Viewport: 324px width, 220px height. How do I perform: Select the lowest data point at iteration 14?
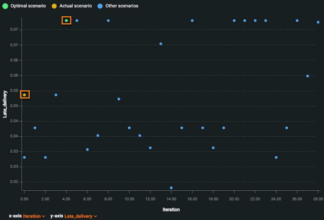(171, 188)
